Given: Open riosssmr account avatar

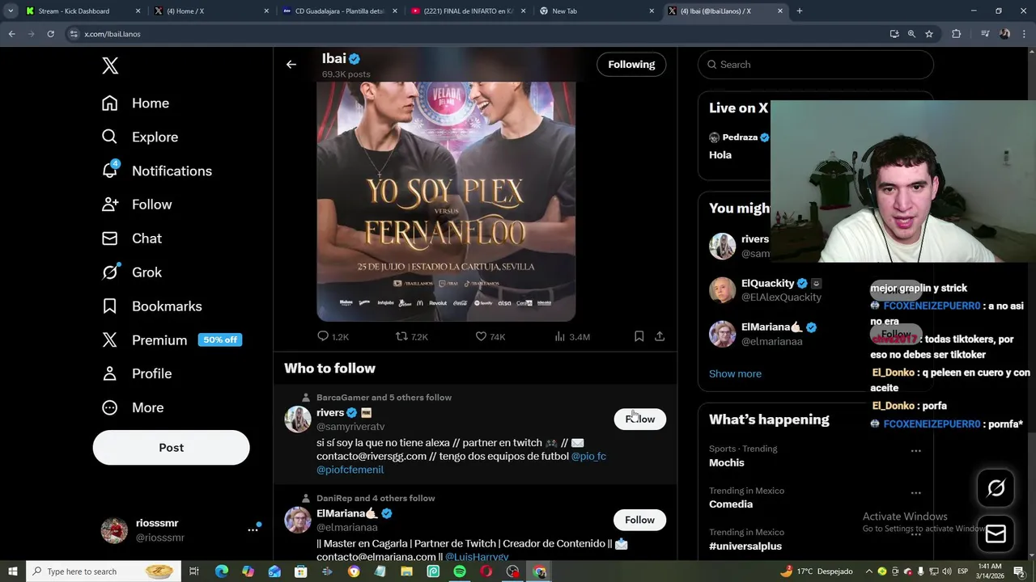Looking at the screenshot, I should 114,530.
